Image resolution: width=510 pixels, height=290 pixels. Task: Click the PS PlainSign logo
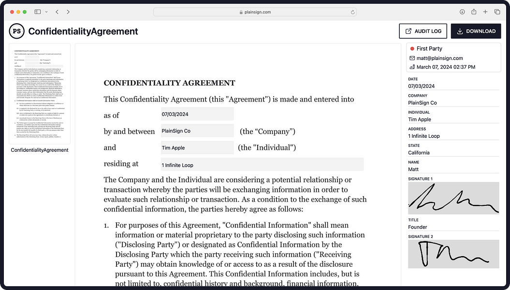click(16, 31)
